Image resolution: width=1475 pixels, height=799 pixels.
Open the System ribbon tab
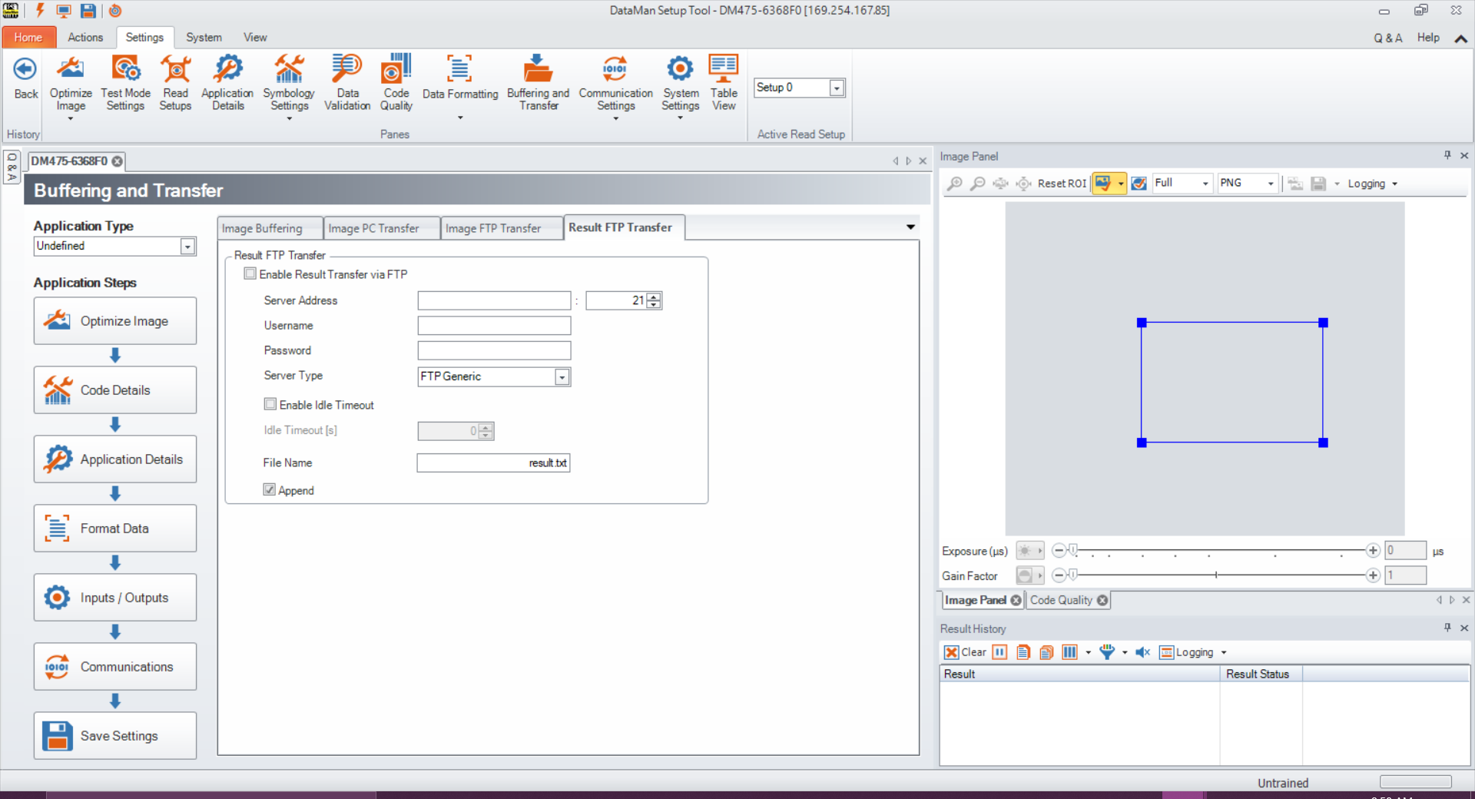point(204,38)
